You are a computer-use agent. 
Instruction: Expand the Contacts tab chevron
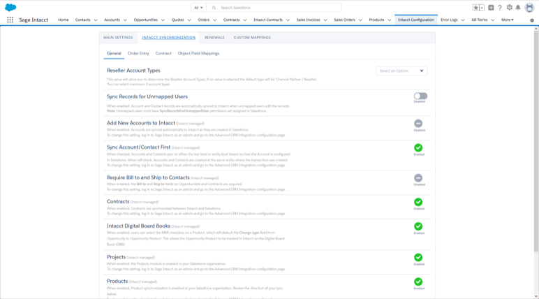[96, 20]
